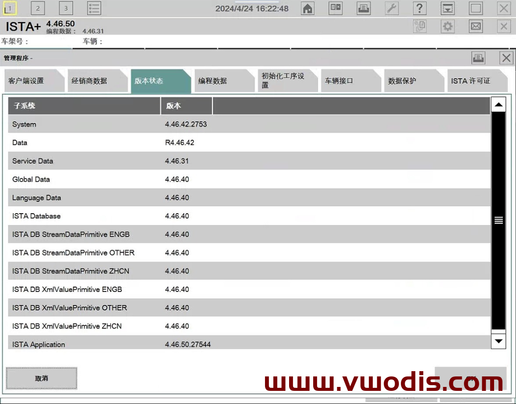Select ISTA DB StreamDataPrimitive OTHER row

pyautogui.click(x=249, y=253)
